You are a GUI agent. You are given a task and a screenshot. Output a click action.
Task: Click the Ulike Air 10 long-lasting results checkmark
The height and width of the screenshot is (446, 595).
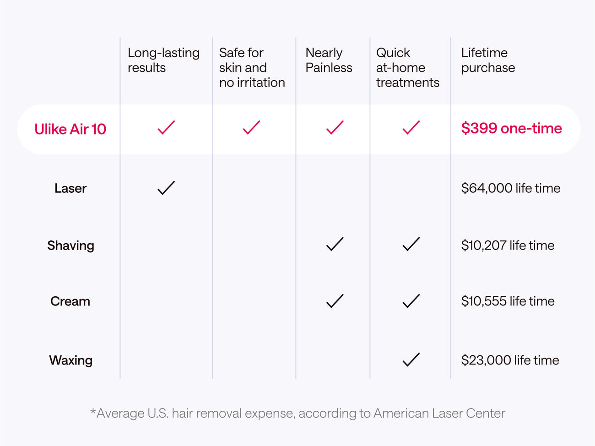coord(166,128)
